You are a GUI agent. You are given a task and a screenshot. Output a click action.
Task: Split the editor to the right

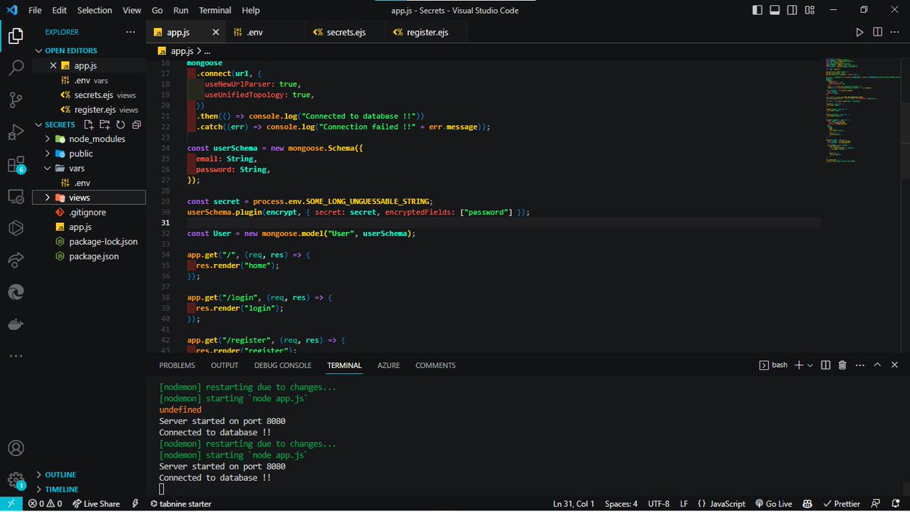click(877, 32)
